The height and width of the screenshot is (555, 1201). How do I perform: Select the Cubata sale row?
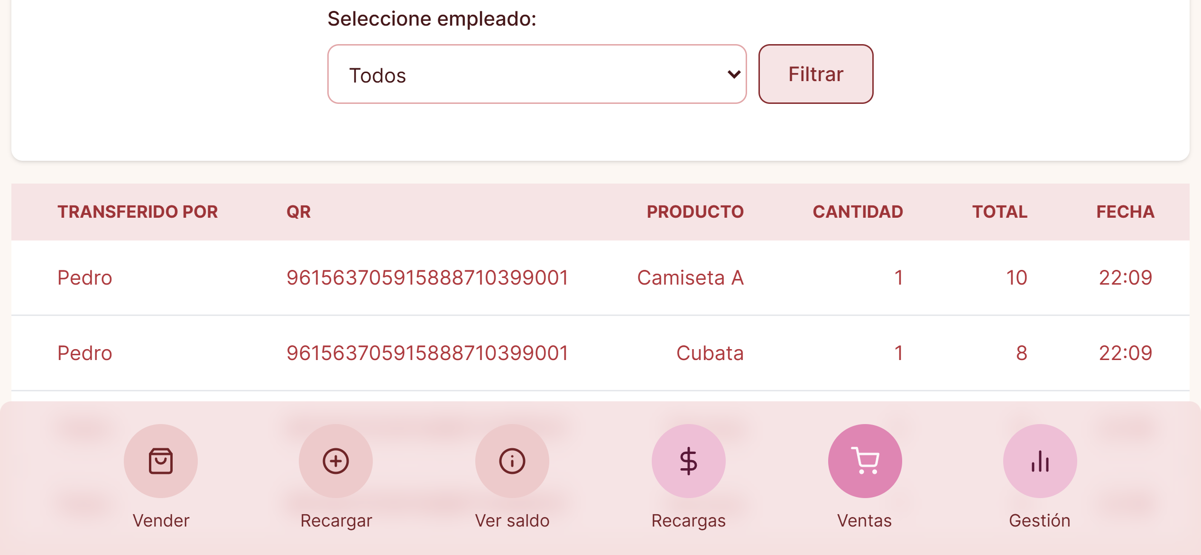click(x=600, y=353)
